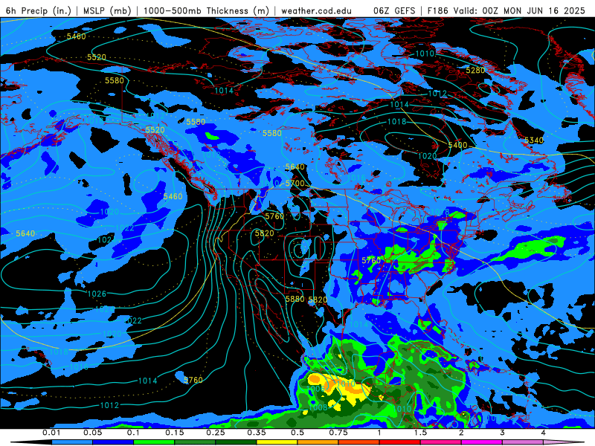Click the red 1–1.5 legend swatch
The width and height of the screenshot is (595, 446).
click(400, 442)
